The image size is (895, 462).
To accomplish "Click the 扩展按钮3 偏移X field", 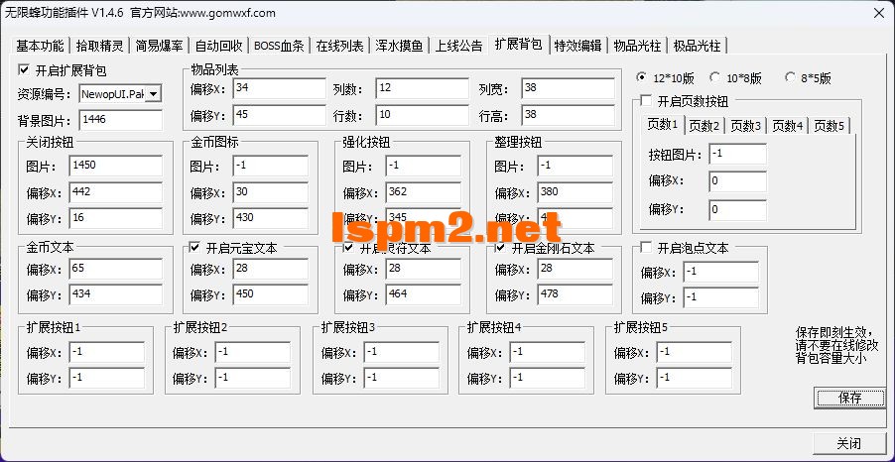I will (402, 353).
